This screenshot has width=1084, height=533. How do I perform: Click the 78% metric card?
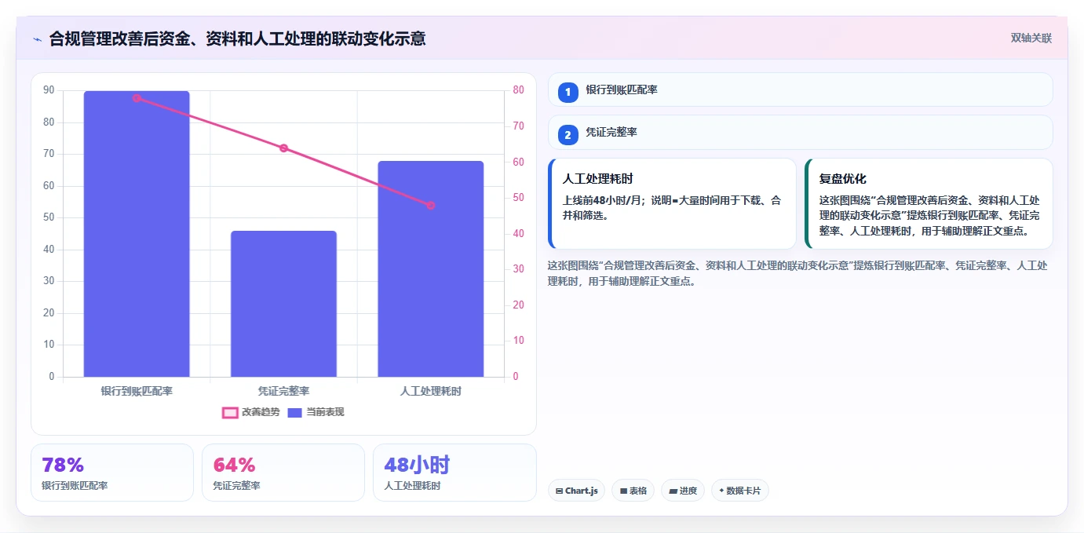(x=112, y=472)
